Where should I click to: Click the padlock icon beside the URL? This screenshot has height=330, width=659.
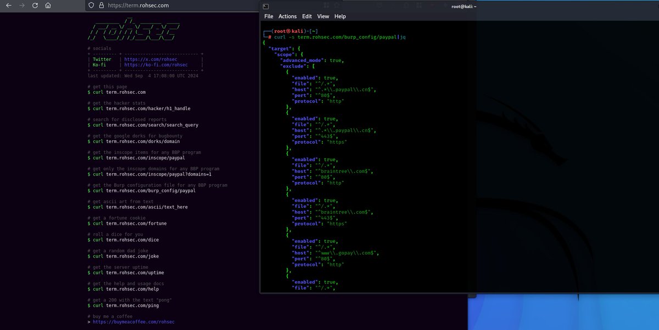(102, 5)
